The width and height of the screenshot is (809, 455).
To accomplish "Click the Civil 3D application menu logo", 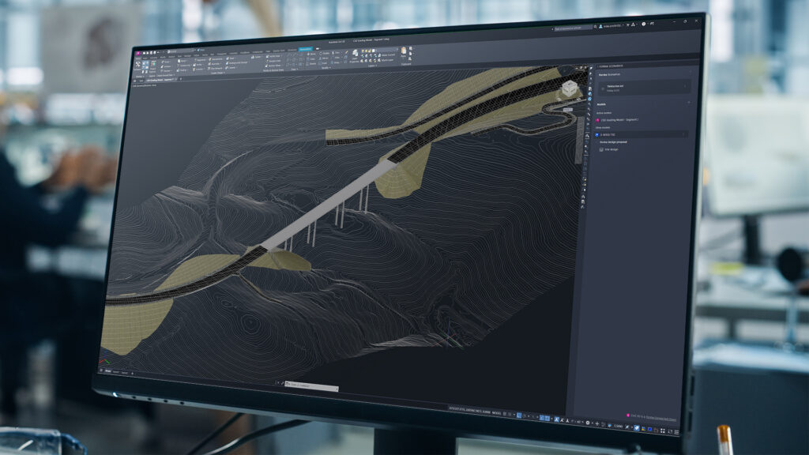I will (x=138, y=53).
